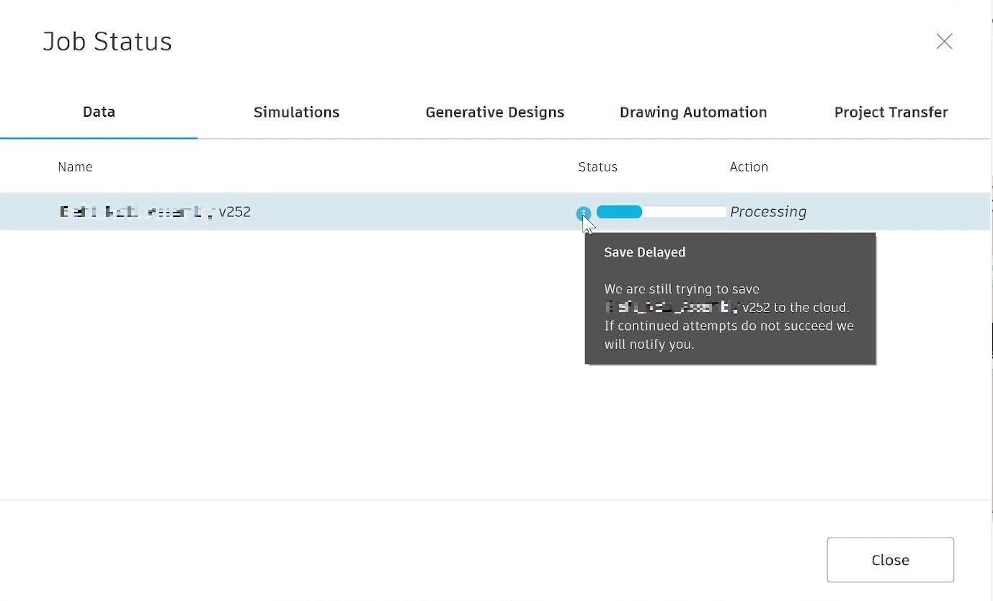Click the blue info icon beside progress bar
Screen dimensions: 993x601
(583, 213)
